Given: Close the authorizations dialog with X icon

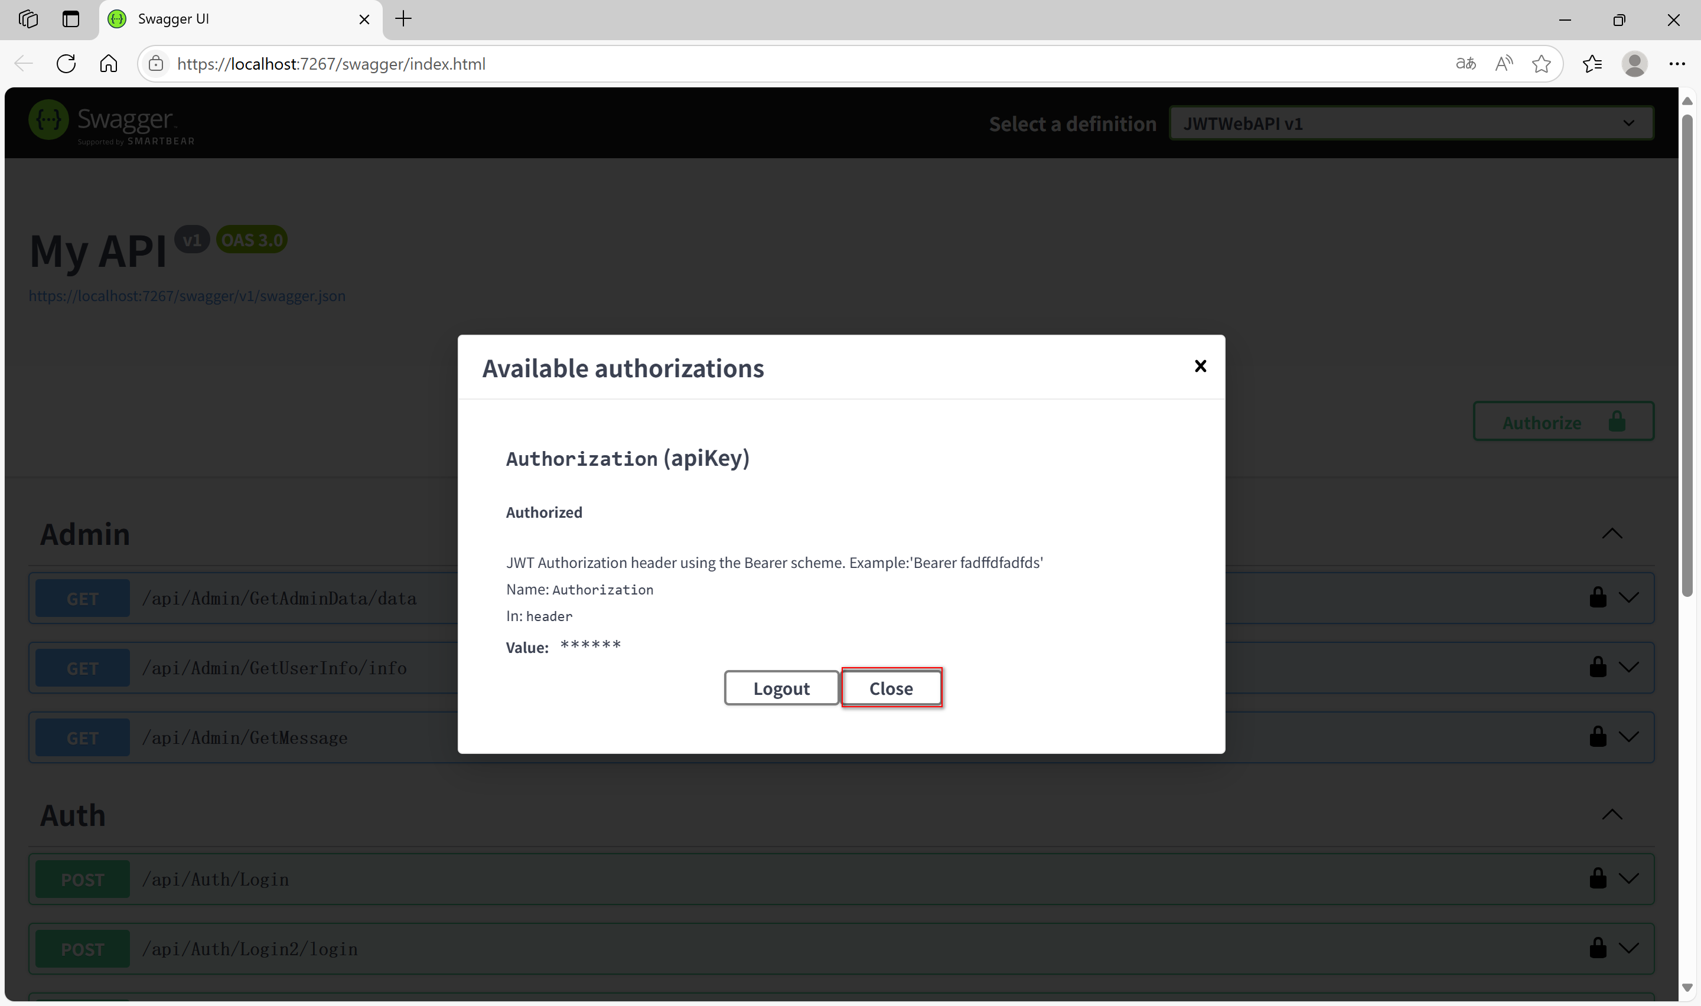Looking at the screenshot, I should [1200, 366].
